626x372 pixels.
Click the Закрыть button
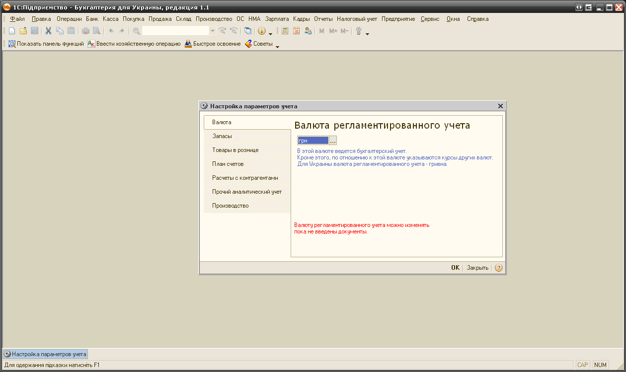pyautogui.click(x=477, y=268)
